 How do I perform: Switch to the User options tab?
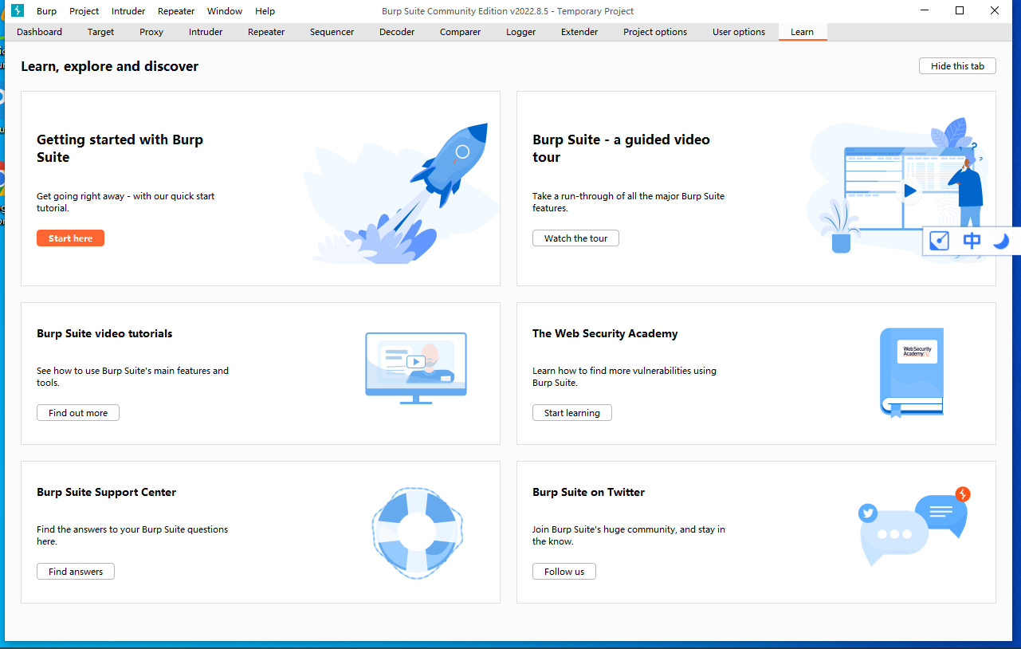[x=739, y=32]
